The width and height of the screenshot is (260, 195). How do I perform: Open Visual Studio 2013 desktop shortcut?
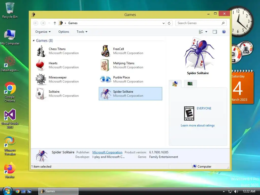10,119
